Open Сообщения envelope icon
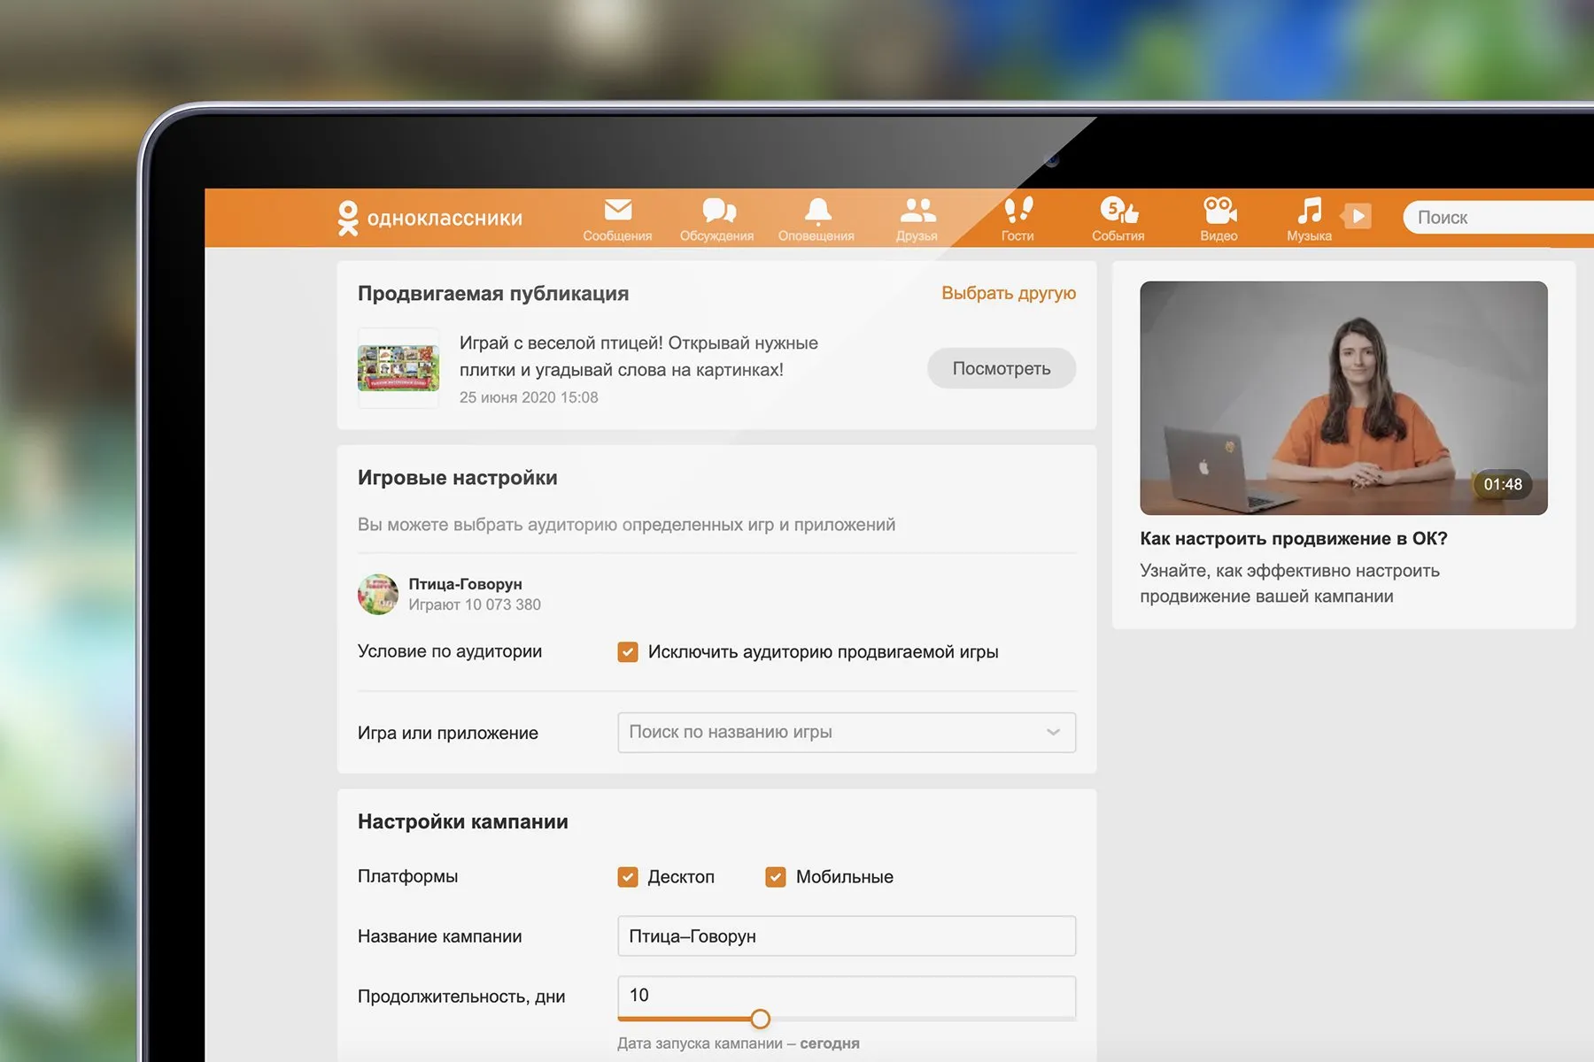 (x=617, y=210)
